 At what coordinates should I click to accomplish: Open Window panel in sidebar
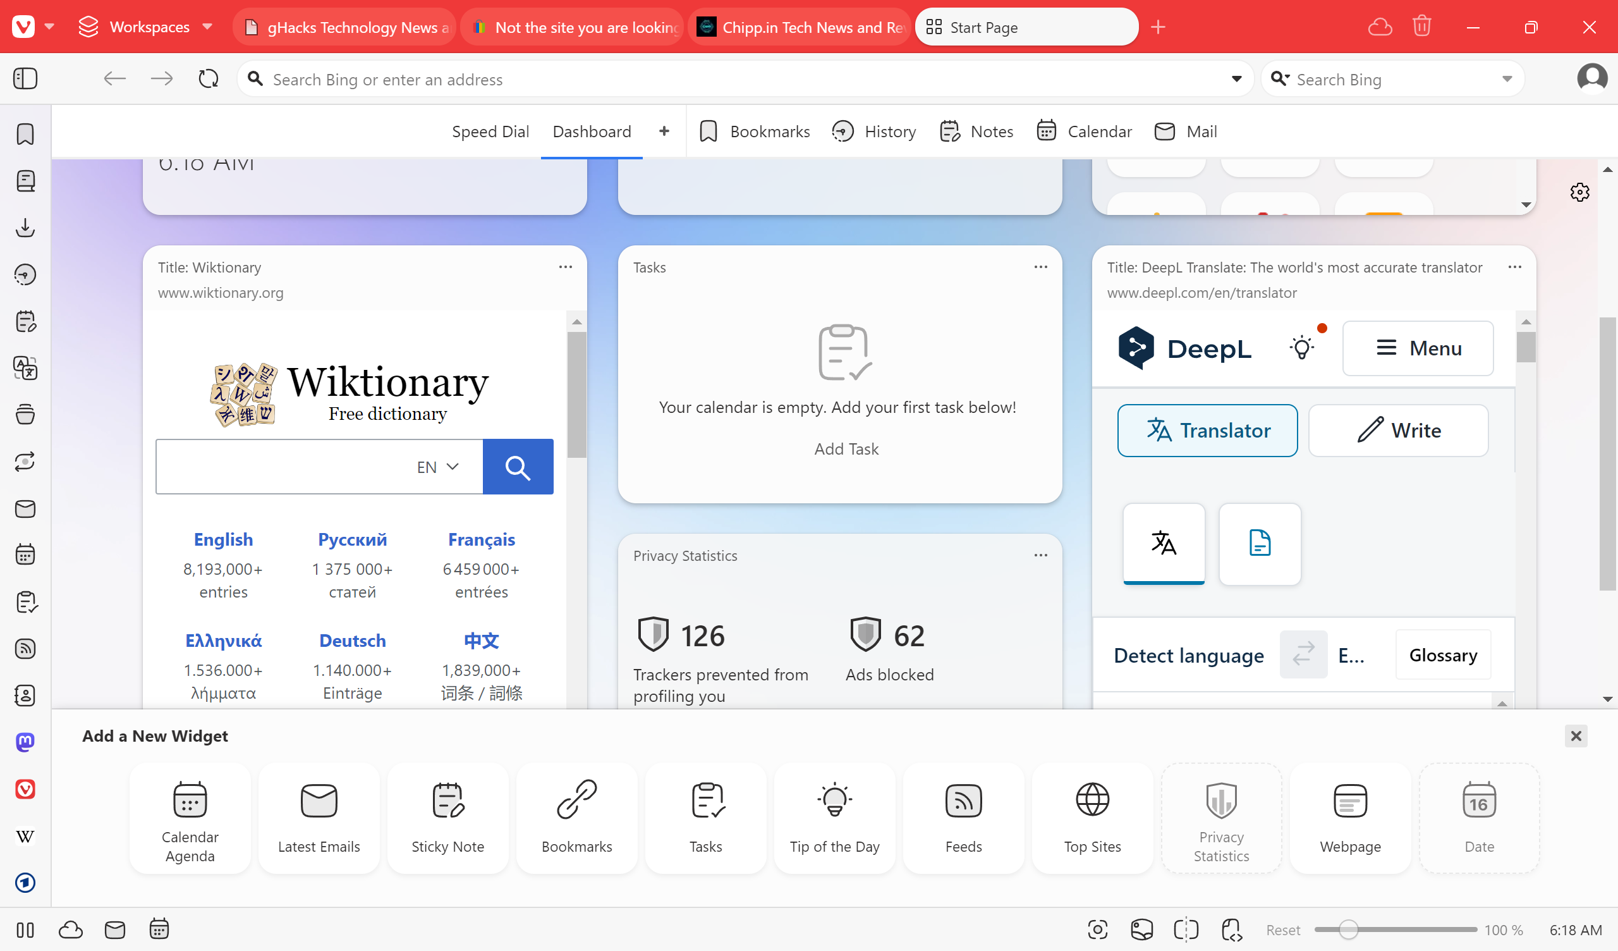25,414
